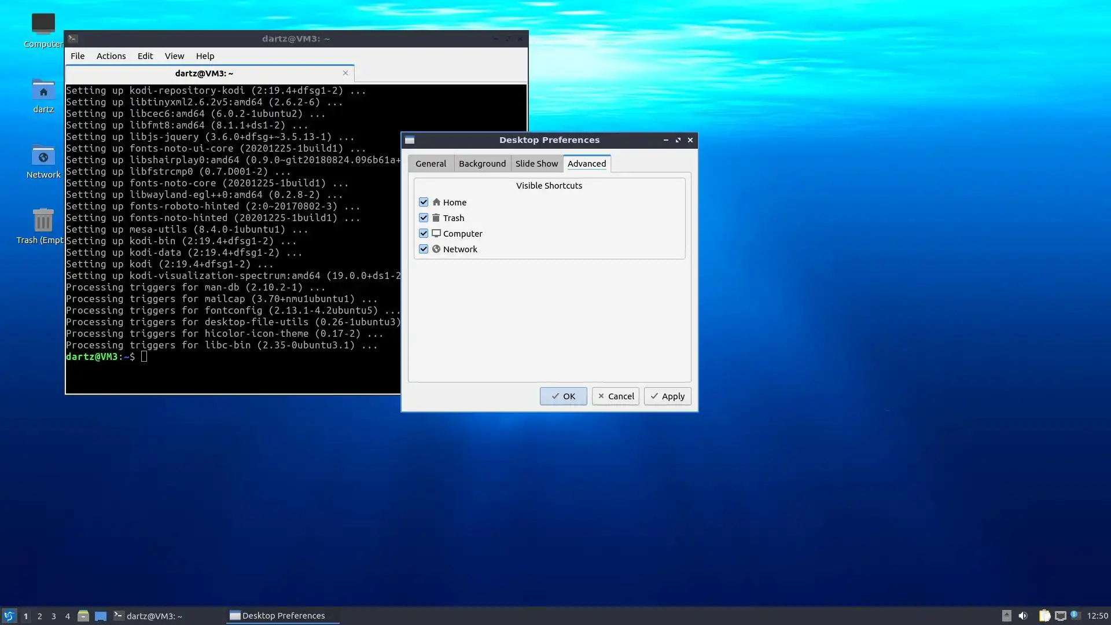Open the Slide Show tab

(536, 164)
